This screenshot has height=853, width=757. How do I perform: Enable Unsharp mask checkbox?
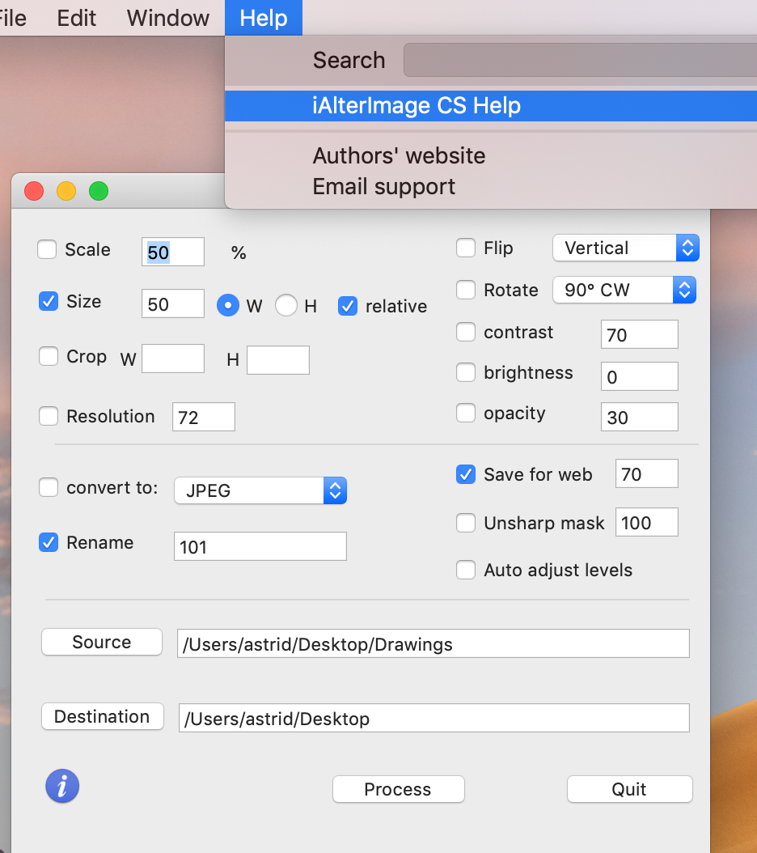466,523
